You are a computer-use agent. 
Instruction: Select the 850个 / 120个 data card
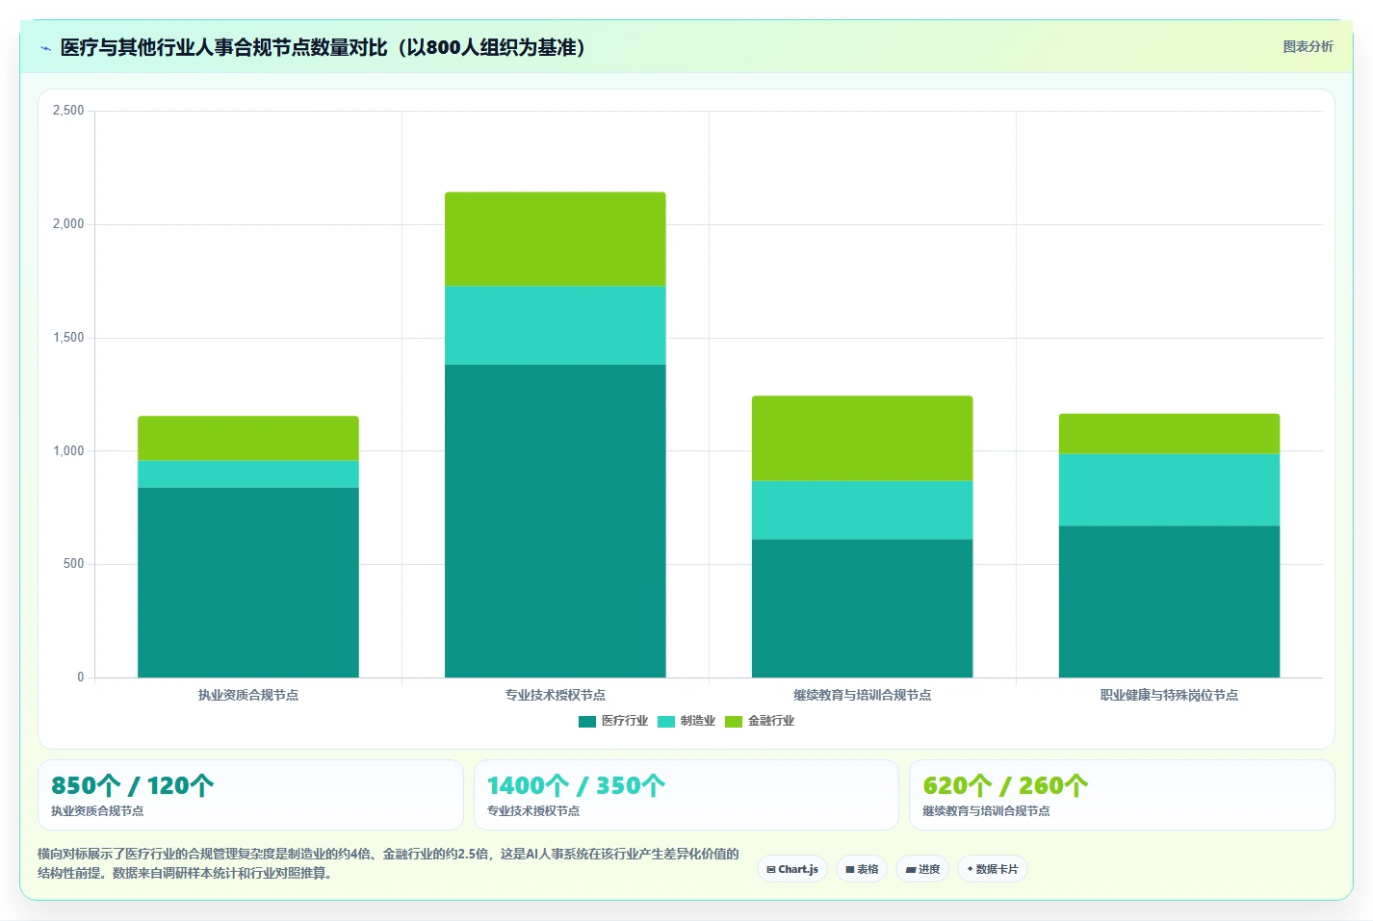point(250,795)
